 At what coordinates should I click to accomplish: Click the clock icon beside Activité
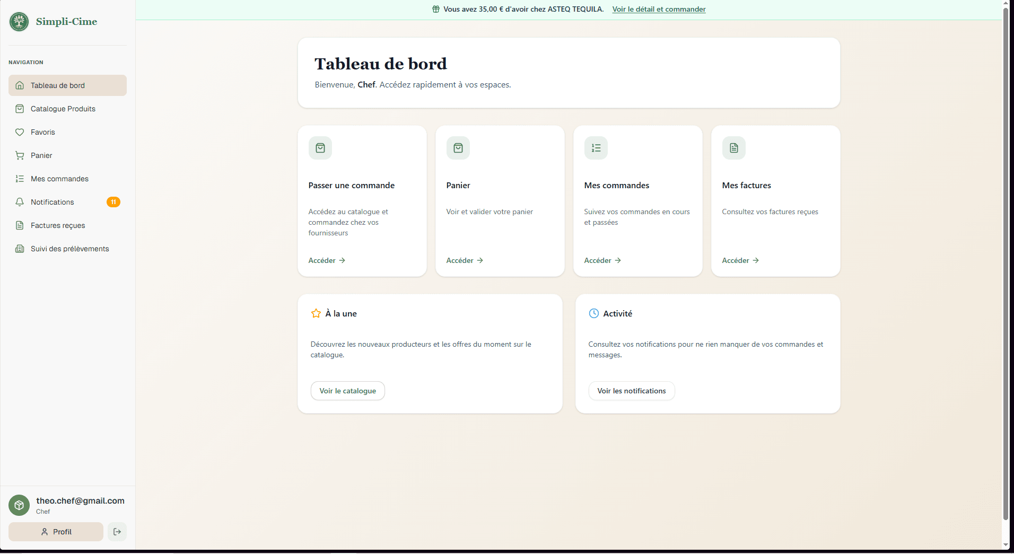tap(594, 313)
